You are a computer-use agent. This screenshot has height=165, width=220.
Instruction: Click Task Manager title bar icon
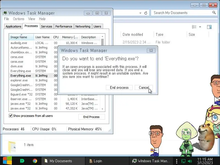pyautogui.click(x=5, y=13)
